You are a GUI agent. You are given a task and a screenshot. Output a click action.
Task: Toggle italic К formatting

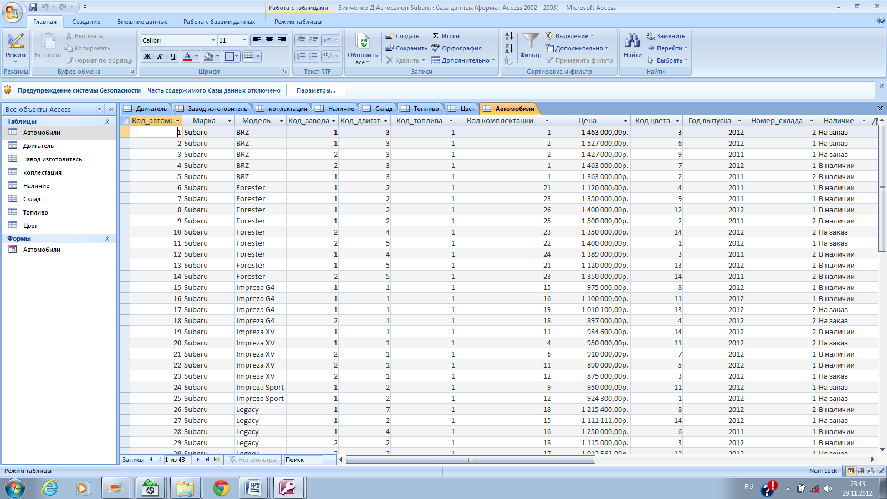coord(160,56)
